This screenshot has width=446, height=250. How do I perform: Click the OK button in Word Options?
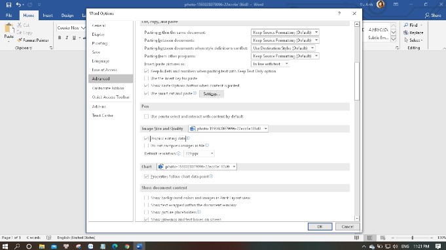(320, 227)
